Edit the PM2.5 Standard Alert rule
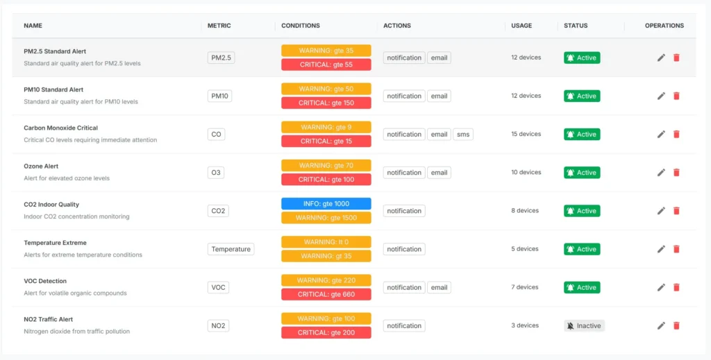711x360 pixels. tap(661, 58)
